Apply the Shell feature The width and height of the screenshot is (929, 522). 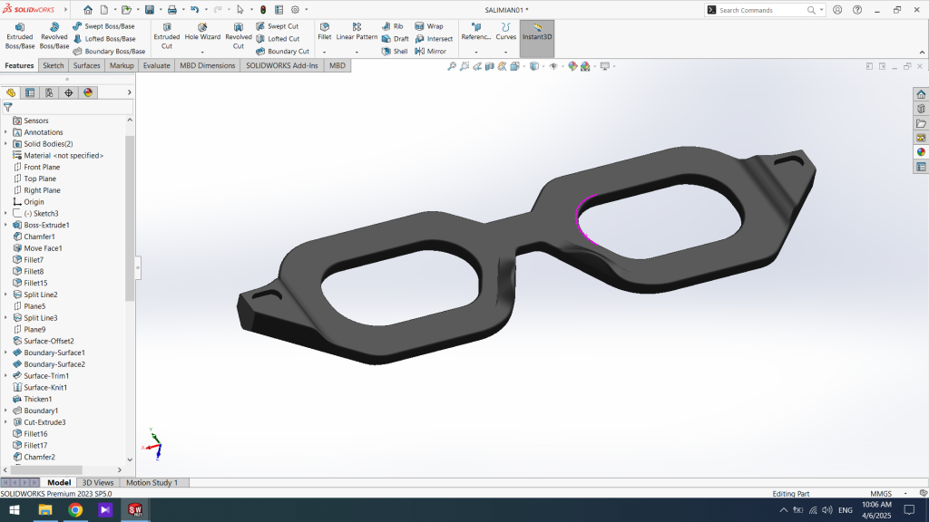[396, 51]
